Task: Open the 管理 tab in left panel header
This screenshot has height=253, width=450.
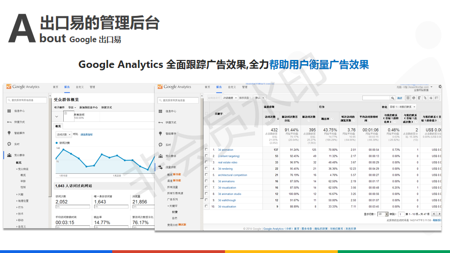Action: coord(92,87)
